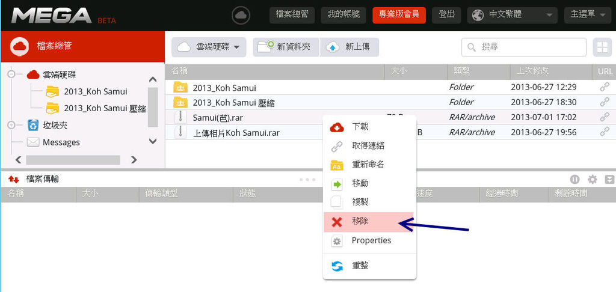The image size is (616, 292).
Task: Open 檔案總管 header button
Action: point(292,15)
